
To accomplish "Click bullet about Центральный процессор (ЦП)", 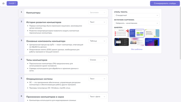I will point(56,46).
